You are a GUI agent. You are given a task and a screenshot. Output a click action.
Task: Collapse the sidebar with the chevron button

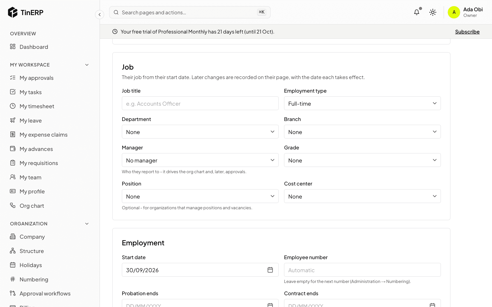(100, 15)
